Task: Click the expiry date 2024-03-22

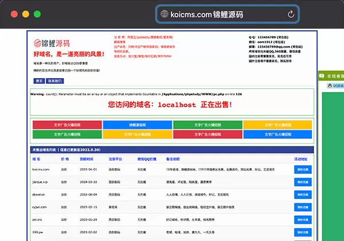Action: pos(88,182)
